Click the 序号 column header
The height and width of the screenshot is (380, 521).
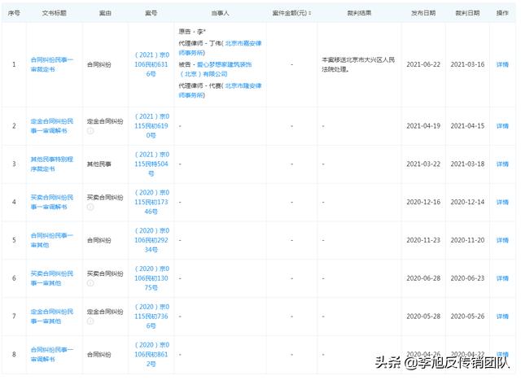(x=14, y=13)
